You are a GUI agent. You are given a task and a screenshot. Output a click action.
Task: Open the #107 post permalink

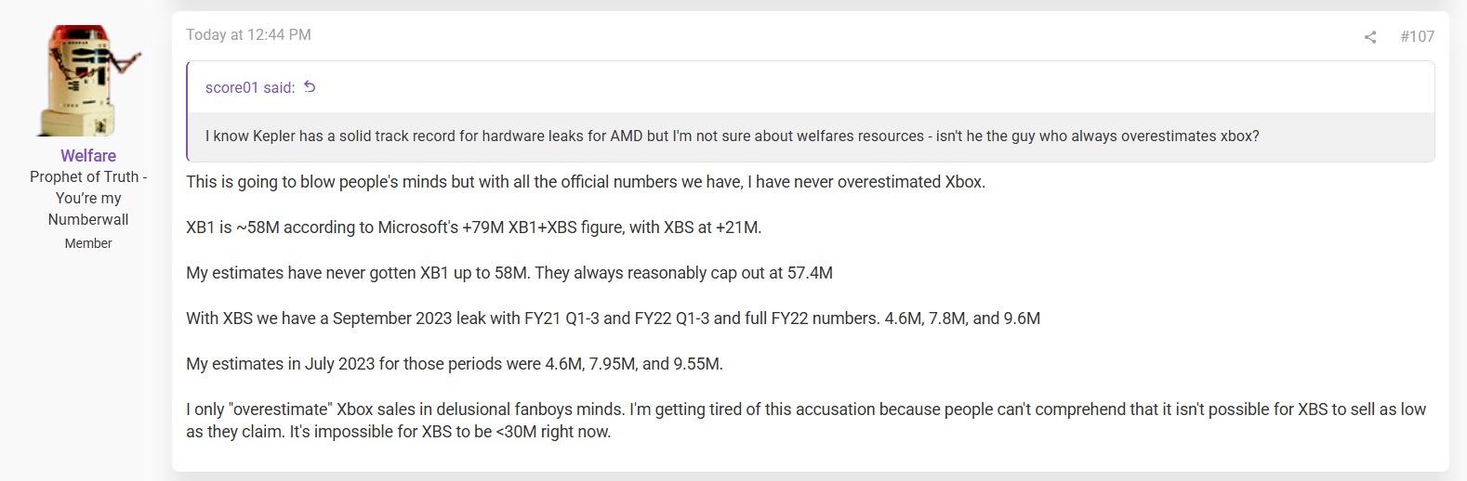1417,36
